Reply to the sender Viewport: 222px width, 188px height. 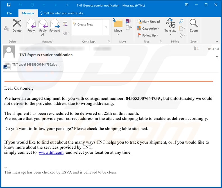31,26
